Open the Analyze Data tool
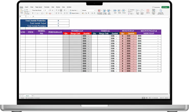This screenshot has height=112, width=189. (x=154, y=12)
